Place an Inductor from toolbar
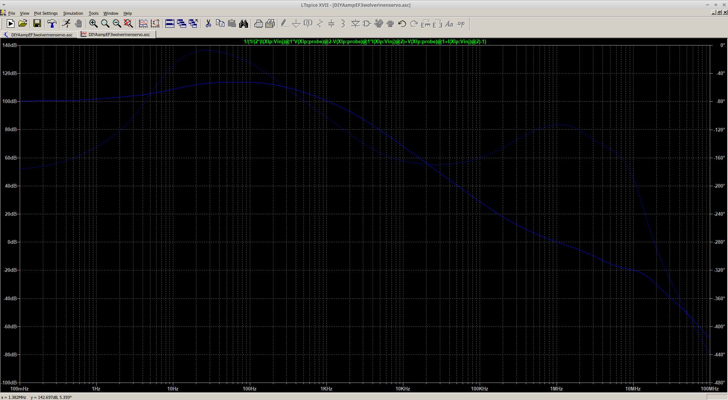Viewport: 728px width, 400px height. [x=343, y=24]
